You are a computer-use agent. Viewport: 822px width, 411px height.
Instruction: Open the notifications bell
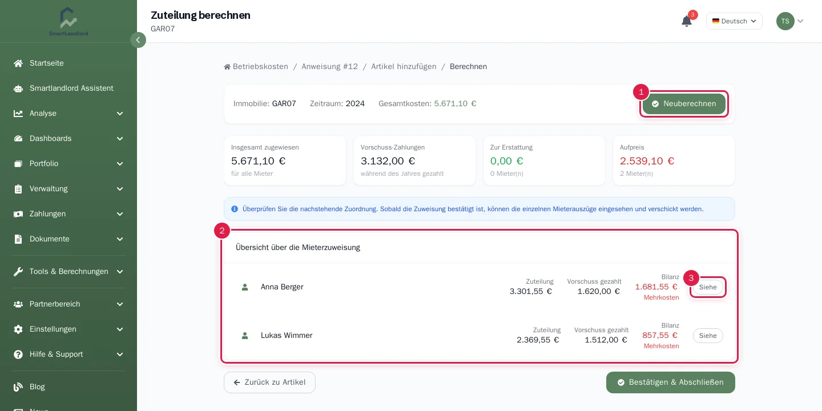[686, 21]
